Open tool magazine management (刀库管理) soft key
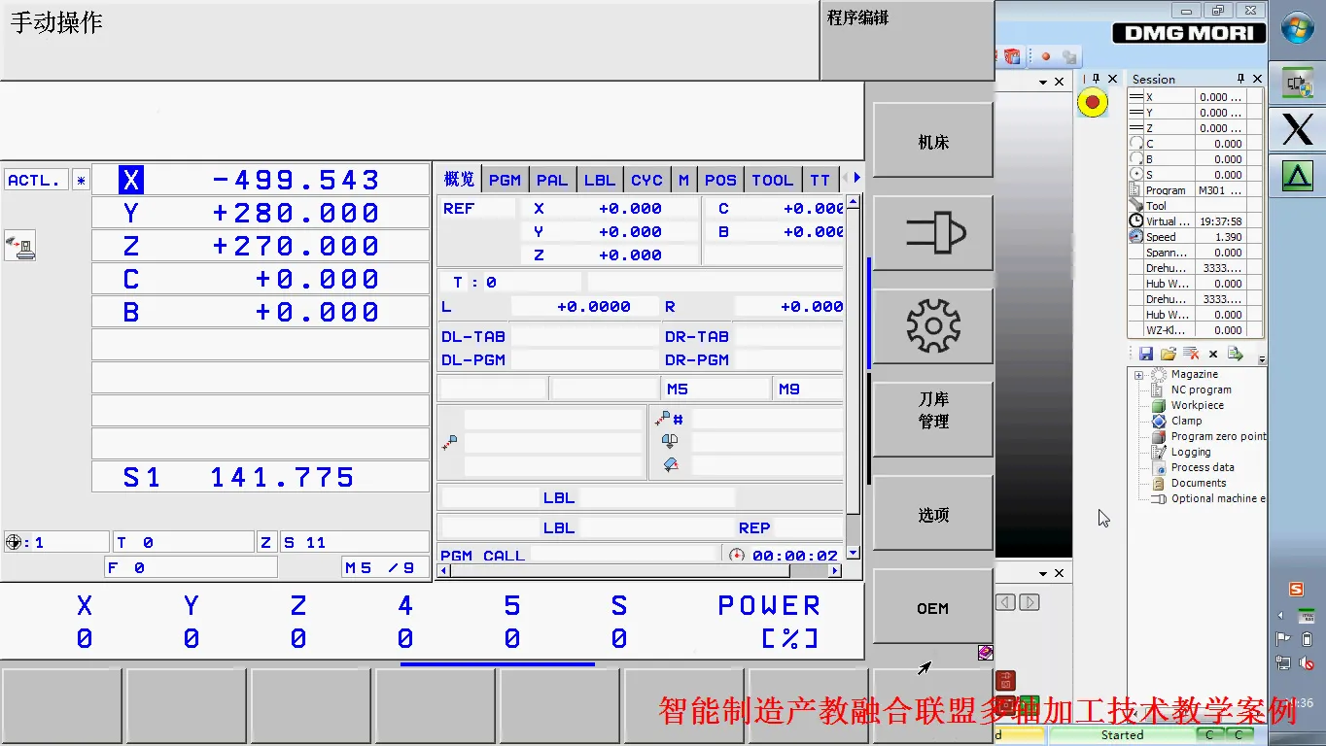The image size is (1326, 746). click(931, 418)
